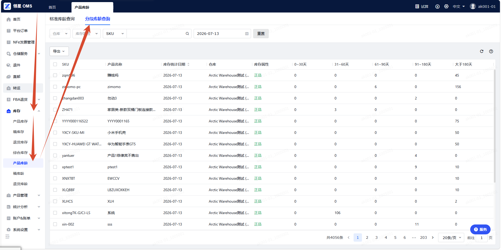Expand the 导出 export dropdown

(59, 51)
